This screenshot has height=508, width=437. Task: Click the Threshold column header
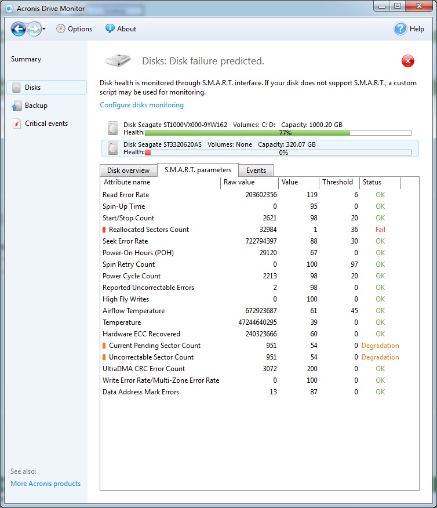tap(339, 182)
